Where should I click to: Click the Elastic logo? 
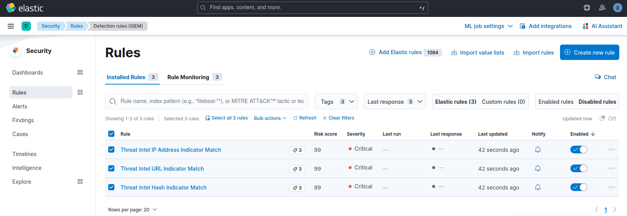tap(25, 8)
